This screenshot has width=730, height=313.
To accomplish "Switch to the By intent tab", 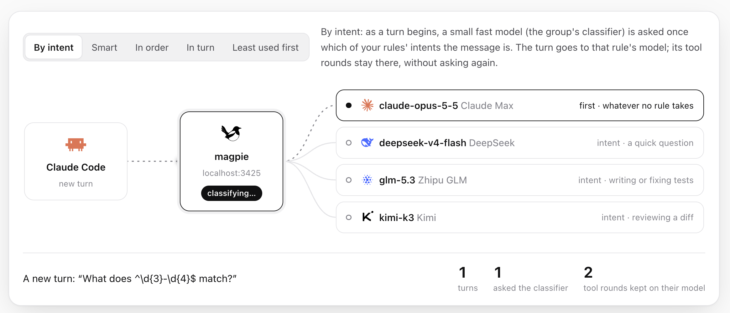I will 54,47.
